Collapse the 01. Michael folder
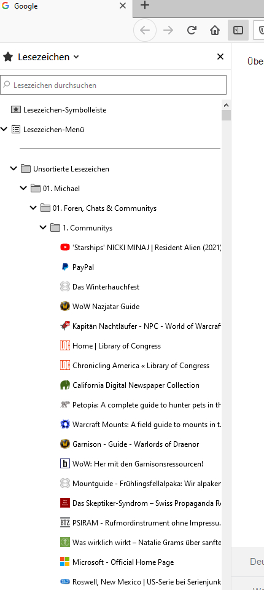This screenshot has width=264, height=590. [x=23, y=188]
